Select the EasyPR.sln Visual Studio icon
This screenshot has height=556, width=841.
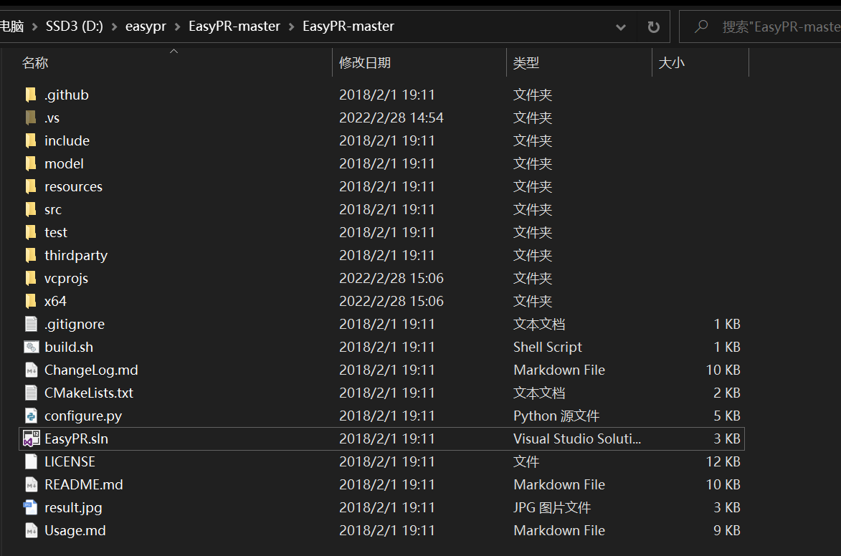pos(31,438)
